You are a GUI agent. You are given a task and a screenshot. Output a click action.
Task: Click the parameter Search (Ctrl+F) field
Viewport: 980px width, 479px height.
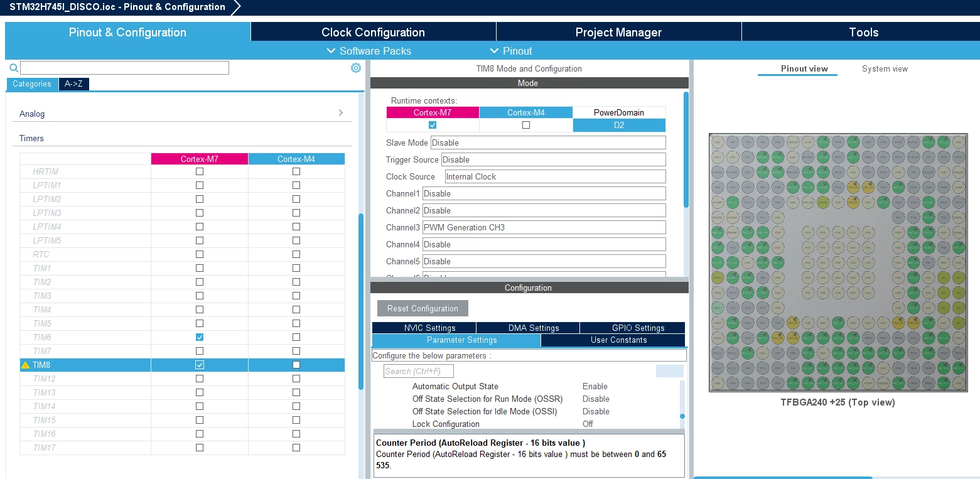pyautogui.click(x=418, y=371)
